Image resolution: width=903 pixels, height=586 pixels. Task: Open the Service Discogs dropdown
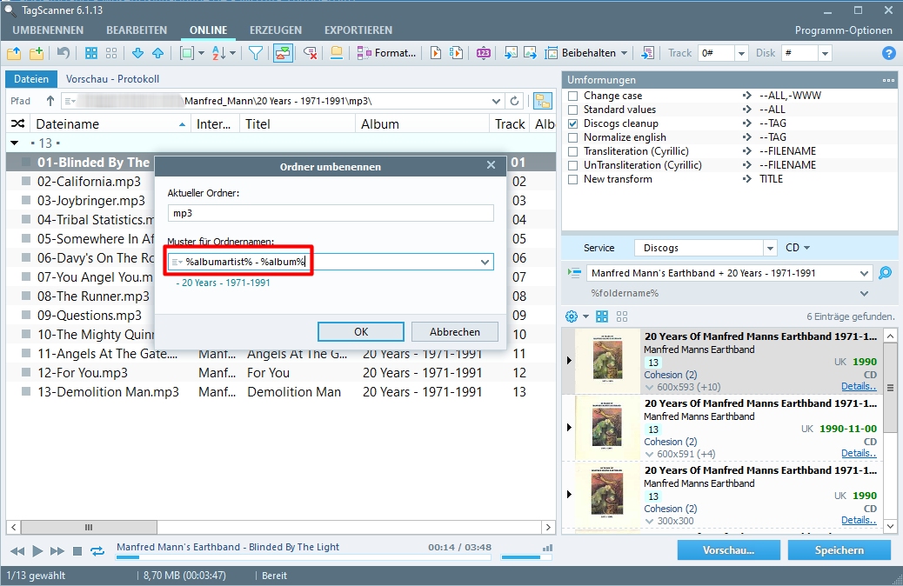[x=770, y=248]
